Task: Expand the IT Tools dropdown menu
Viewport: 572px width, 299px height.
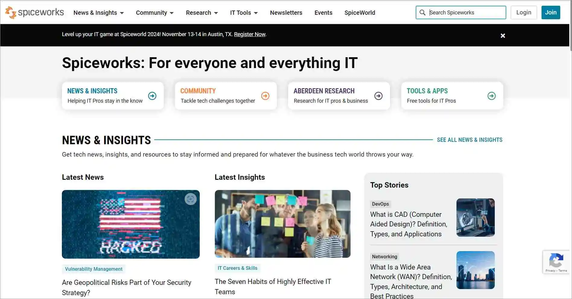Action: [x=244, y=13]
